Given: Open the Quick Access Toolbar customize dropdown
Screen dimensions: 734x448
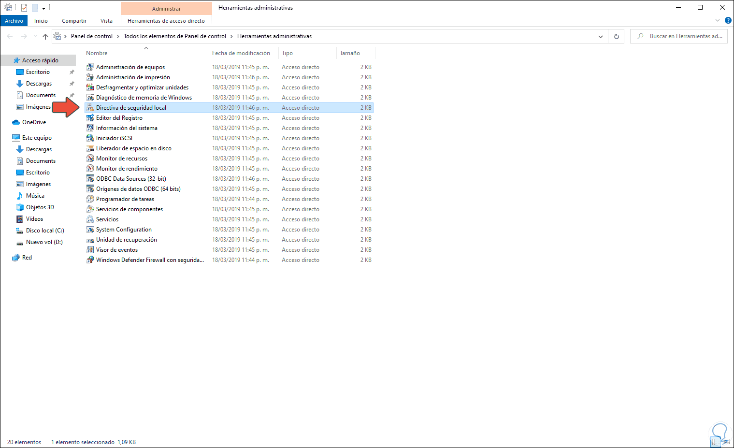Looking at the screenshot, I should (43, 7).
